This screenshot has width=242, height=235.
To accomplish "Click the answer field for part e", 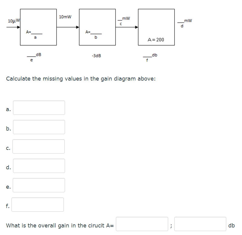I will tap(39, 185).
